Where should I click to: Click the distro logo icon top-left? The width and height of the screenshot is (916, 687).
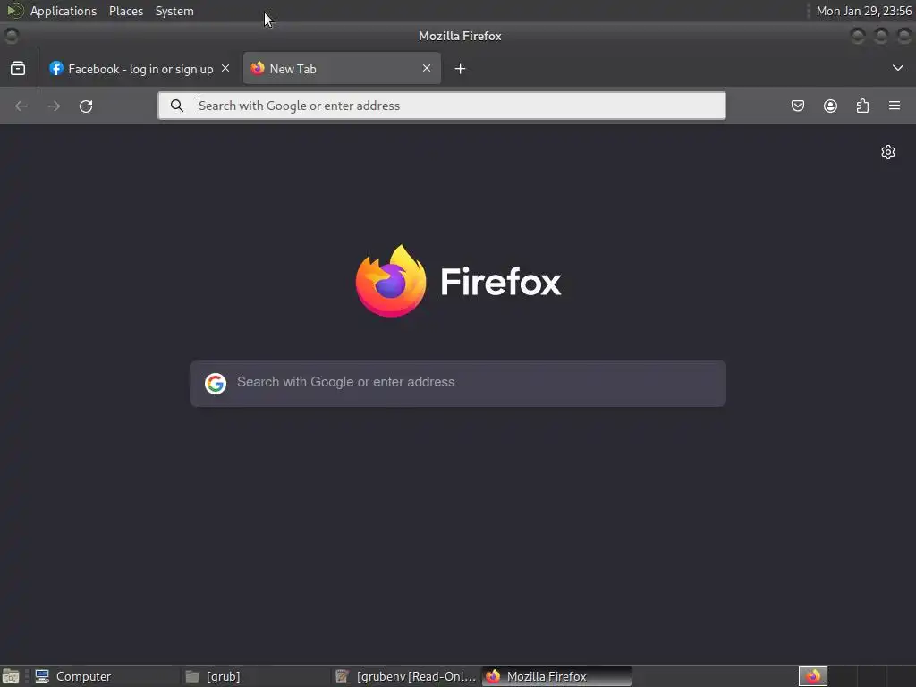click(15, 11)
